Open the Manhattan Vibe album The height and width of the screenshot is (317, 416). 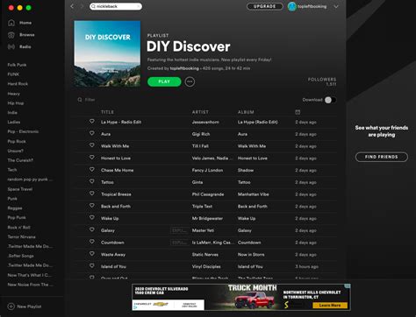click(254, 194)
